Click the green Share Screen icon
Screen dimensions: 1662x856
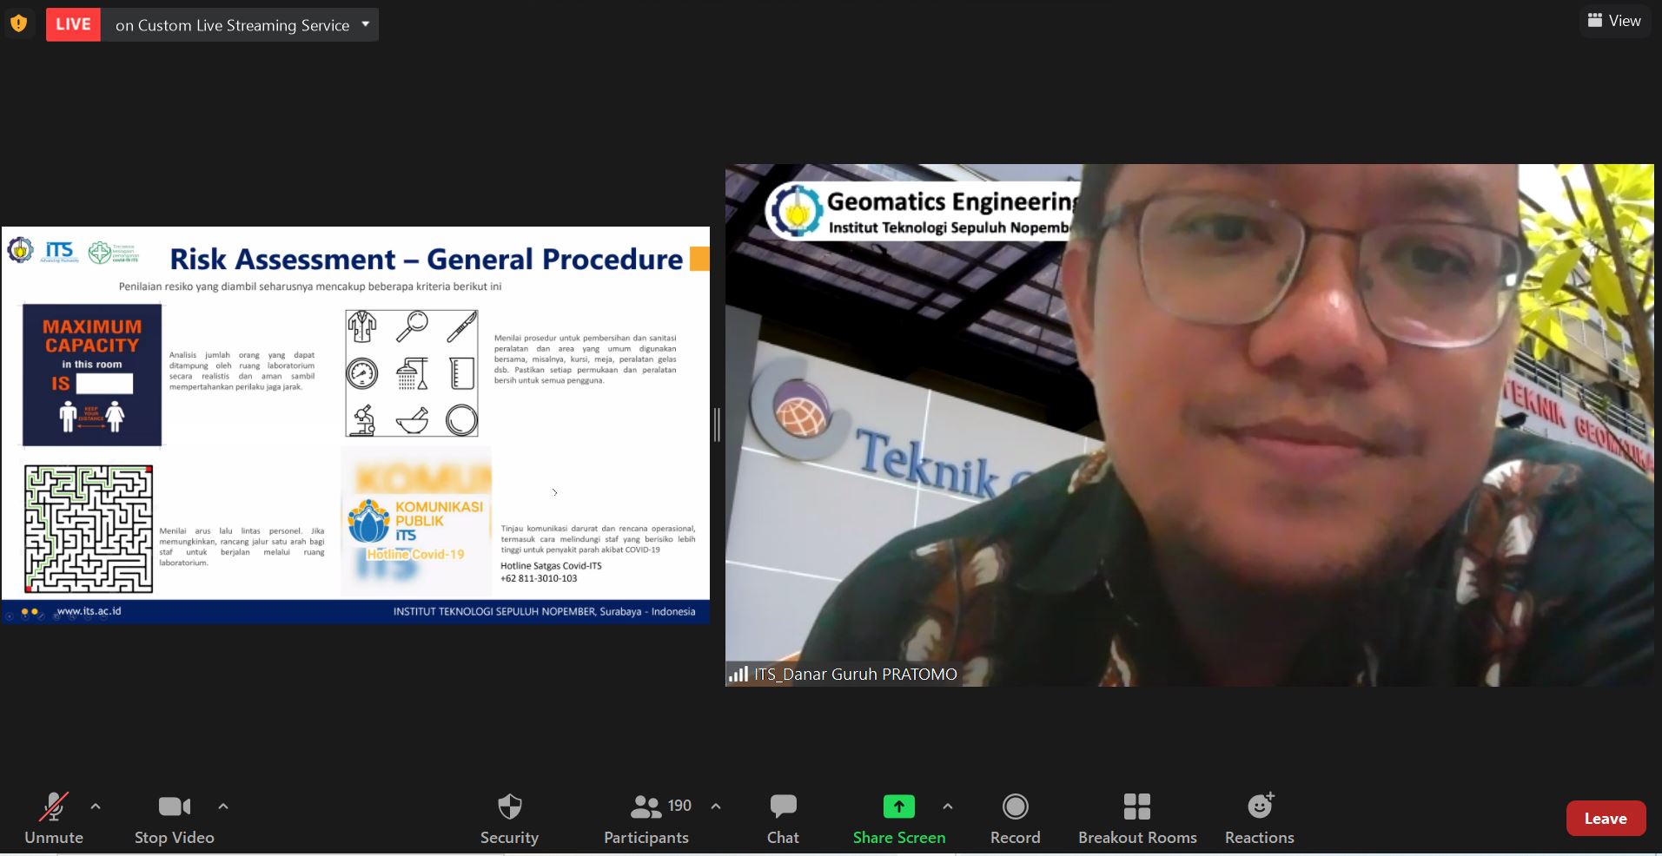[898, 807]
